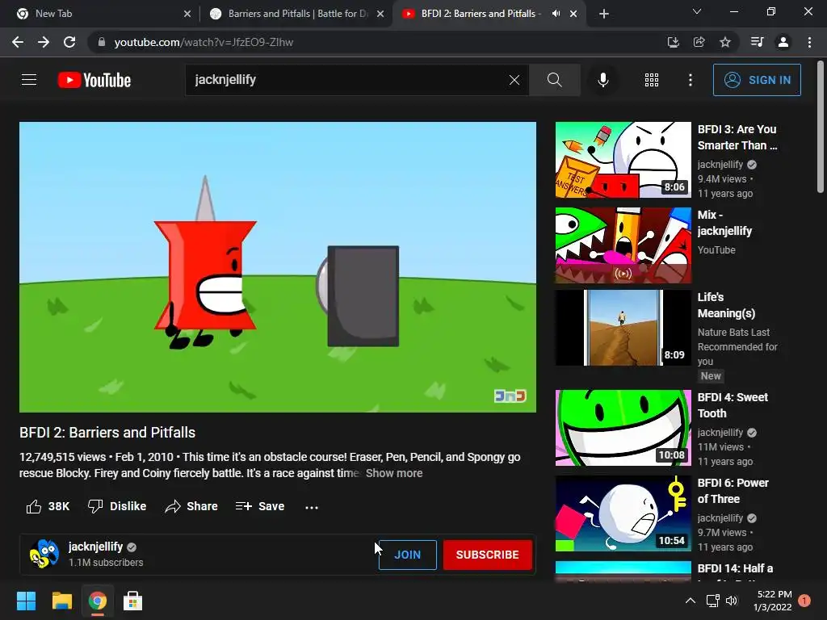Screen dimensions: 827x620
Task: Clear the search box with X icon
Action: click(514, 80)
